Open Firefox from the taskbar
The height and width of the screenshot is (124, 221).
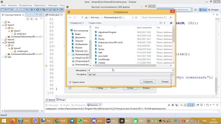point(12,121)
